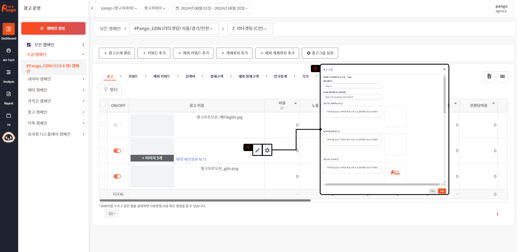
Task: Open the Ad-Tech section icon
Action: [x=9, y=51]
